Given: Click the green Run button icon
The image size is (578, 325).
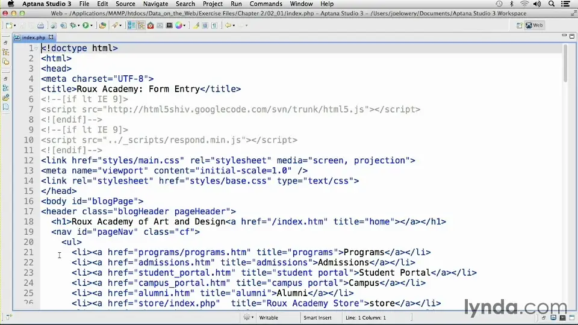Looking at the screenshot, I should [85, 25].
